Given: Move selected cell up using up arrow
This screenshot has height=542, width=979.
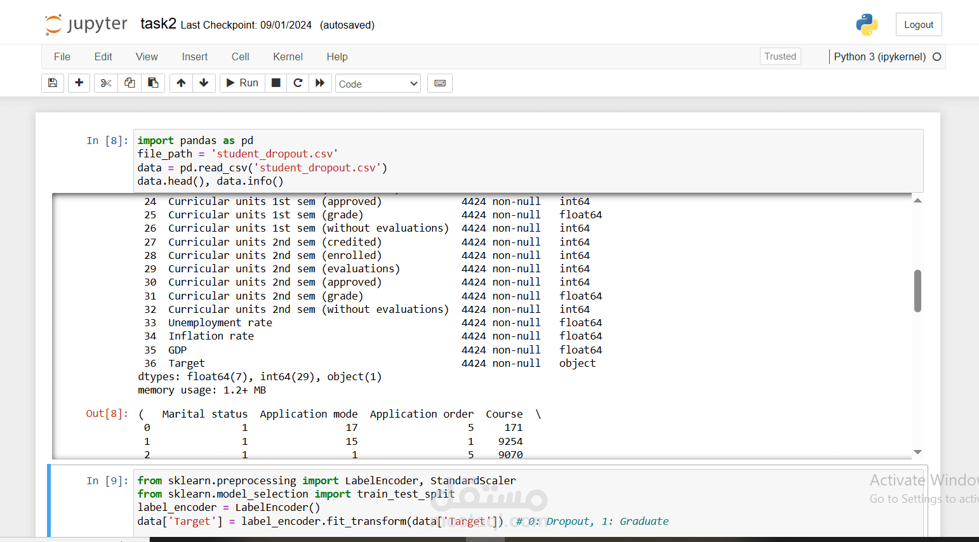Looking at the screenshot, I should 180,83.
